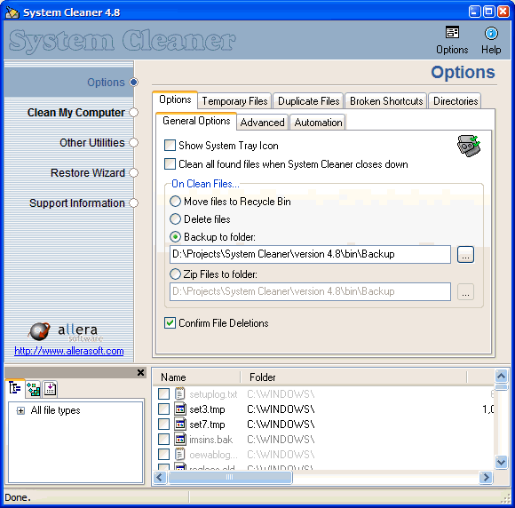
Task: Select the Delete files radio option
Action: point(175,218)
